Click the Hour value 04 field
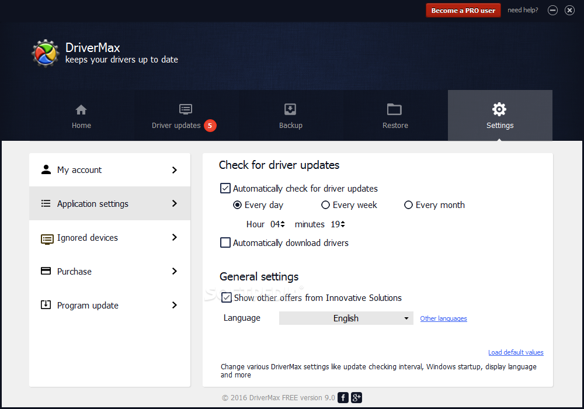Image resolution: width=584 pixels, height=409 pixels. pos(275,224)
